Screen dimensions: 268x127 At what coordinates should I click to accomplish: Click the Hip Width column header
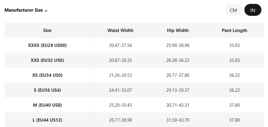[x=178, y=30]
